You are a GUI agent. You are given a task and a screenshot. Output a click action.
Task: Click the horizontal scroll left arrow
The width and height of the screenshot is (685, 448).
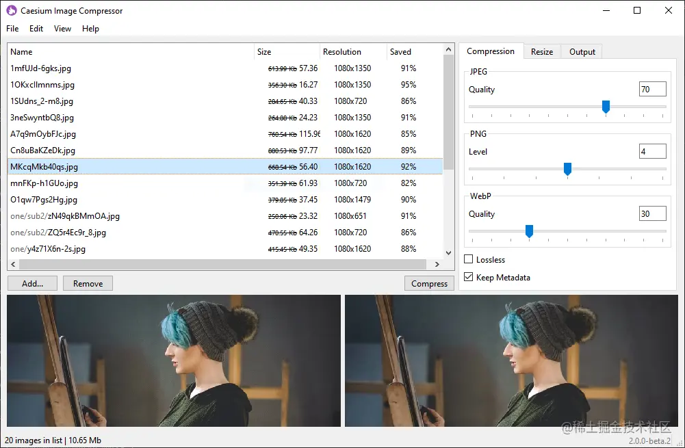click(x=13, y=264)
